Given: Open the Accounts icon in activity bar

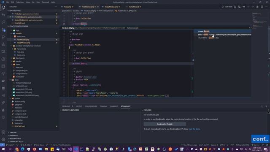Looking at the screenshot, I should (3, 132).
